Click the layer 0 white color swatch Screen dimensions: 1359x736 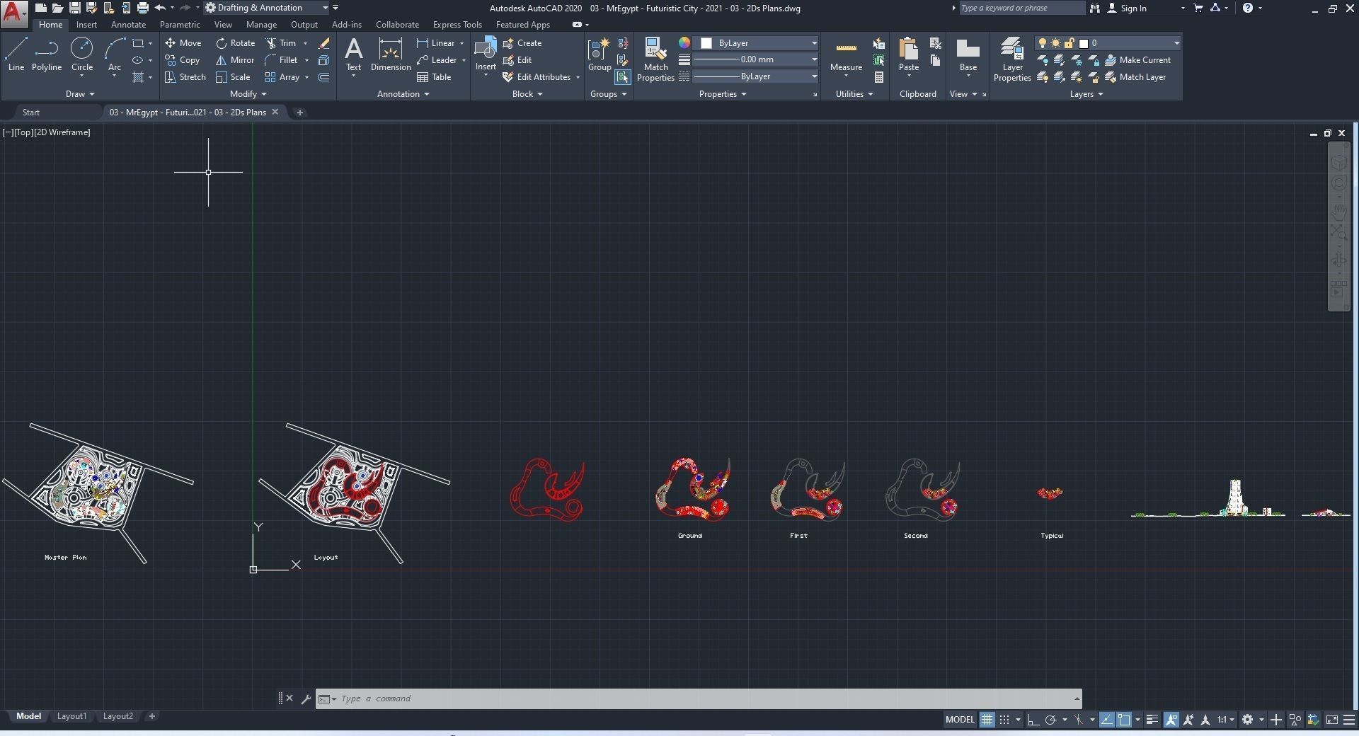coord(1083,43)
